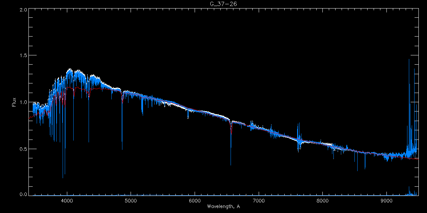Click the 2.0 flux tick label
The width and height of the screenshot is (427, 213).
pos(23,10)
